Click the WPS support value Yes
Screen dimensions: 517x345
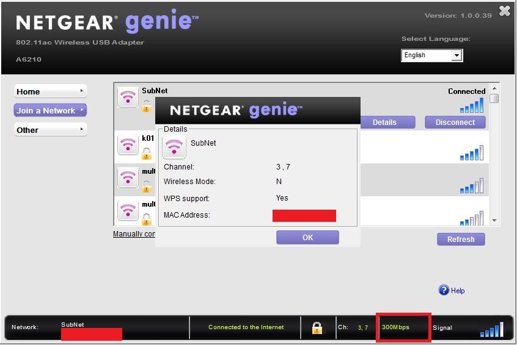282,198
